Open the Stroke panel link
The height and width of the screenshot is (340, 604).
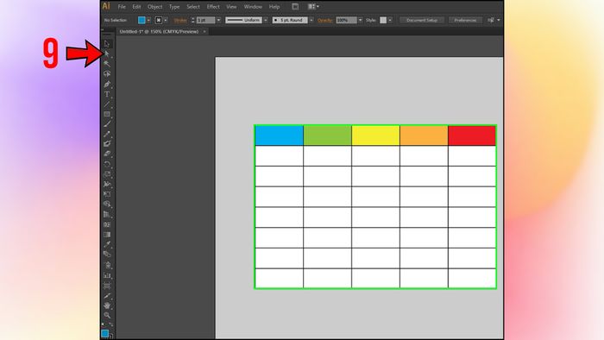[x=180, y=20]
